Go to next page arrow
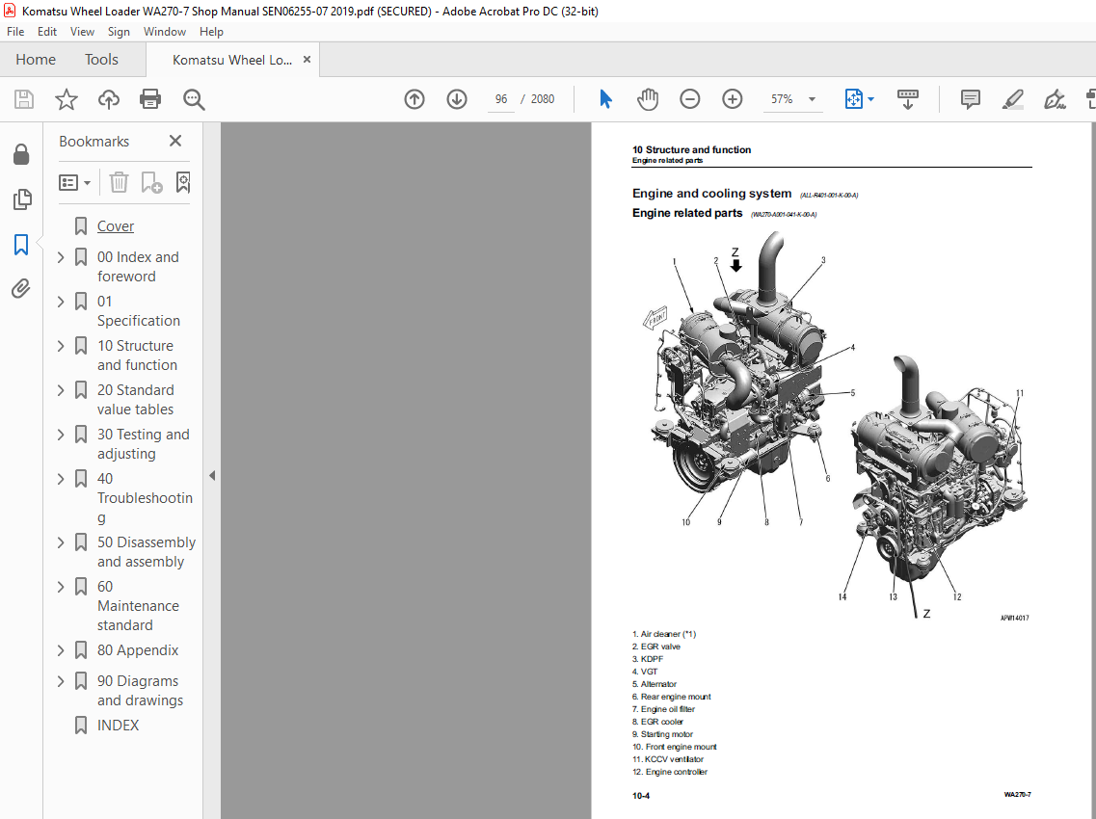This screenshot has width=1096, height=819. coord(457,99)
